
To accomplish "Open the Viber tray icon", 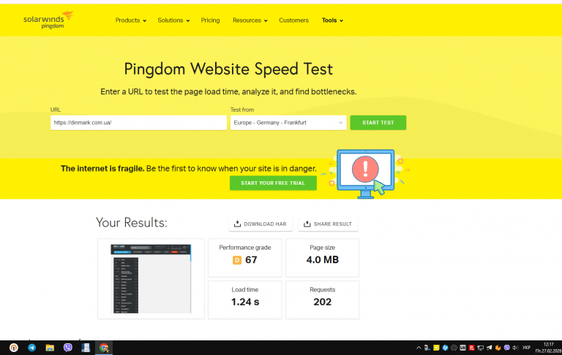I will [507, 348].
